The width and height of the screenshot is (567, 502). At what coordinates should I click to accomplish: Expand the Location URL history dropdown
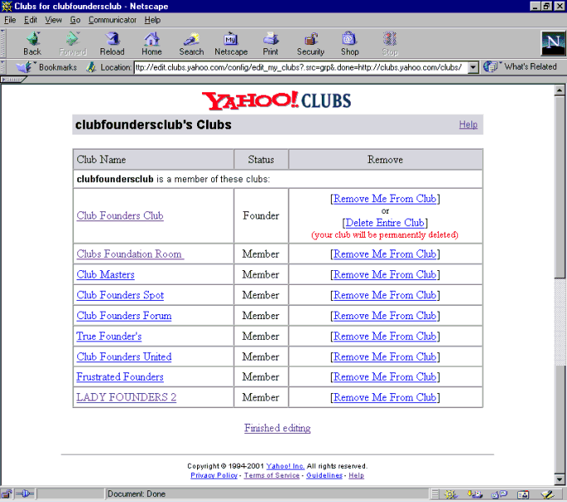click(472, 67)
